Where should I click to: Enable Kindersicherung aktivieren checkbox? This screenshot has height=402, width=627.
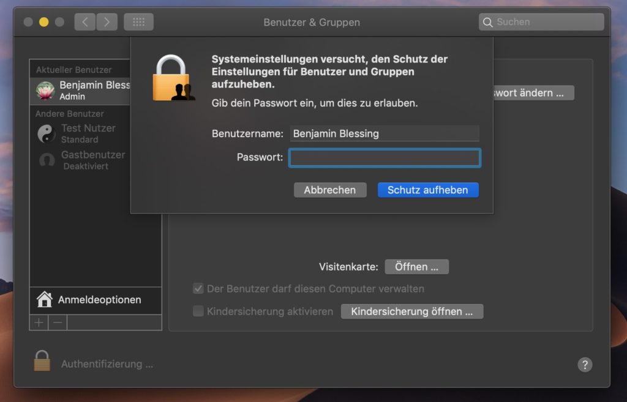pos(198,311)
